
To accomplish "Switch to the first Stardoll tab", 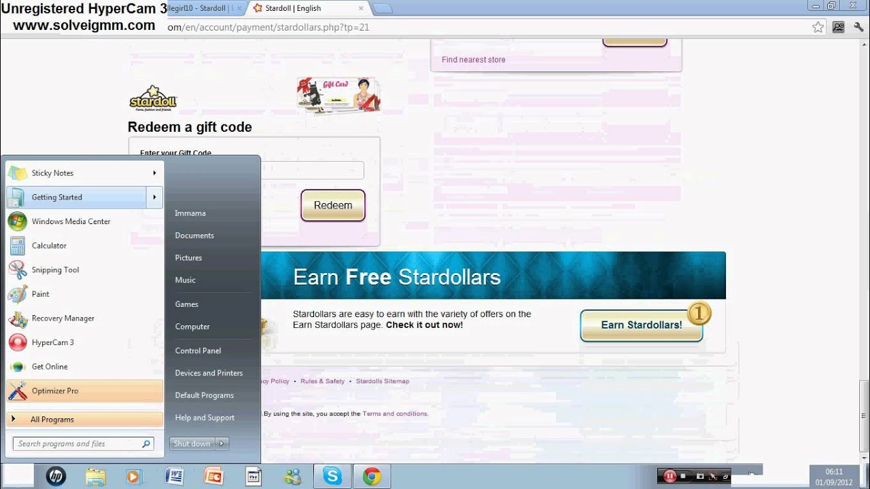I will coord(204,8).
